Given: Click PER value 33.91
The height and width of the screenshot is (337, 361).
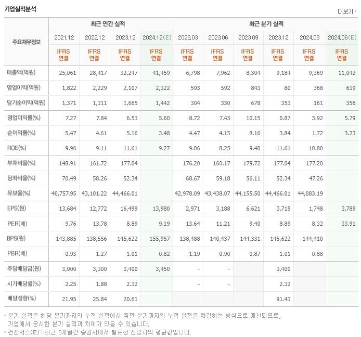Looking at the screenshot, I should 349,224.
